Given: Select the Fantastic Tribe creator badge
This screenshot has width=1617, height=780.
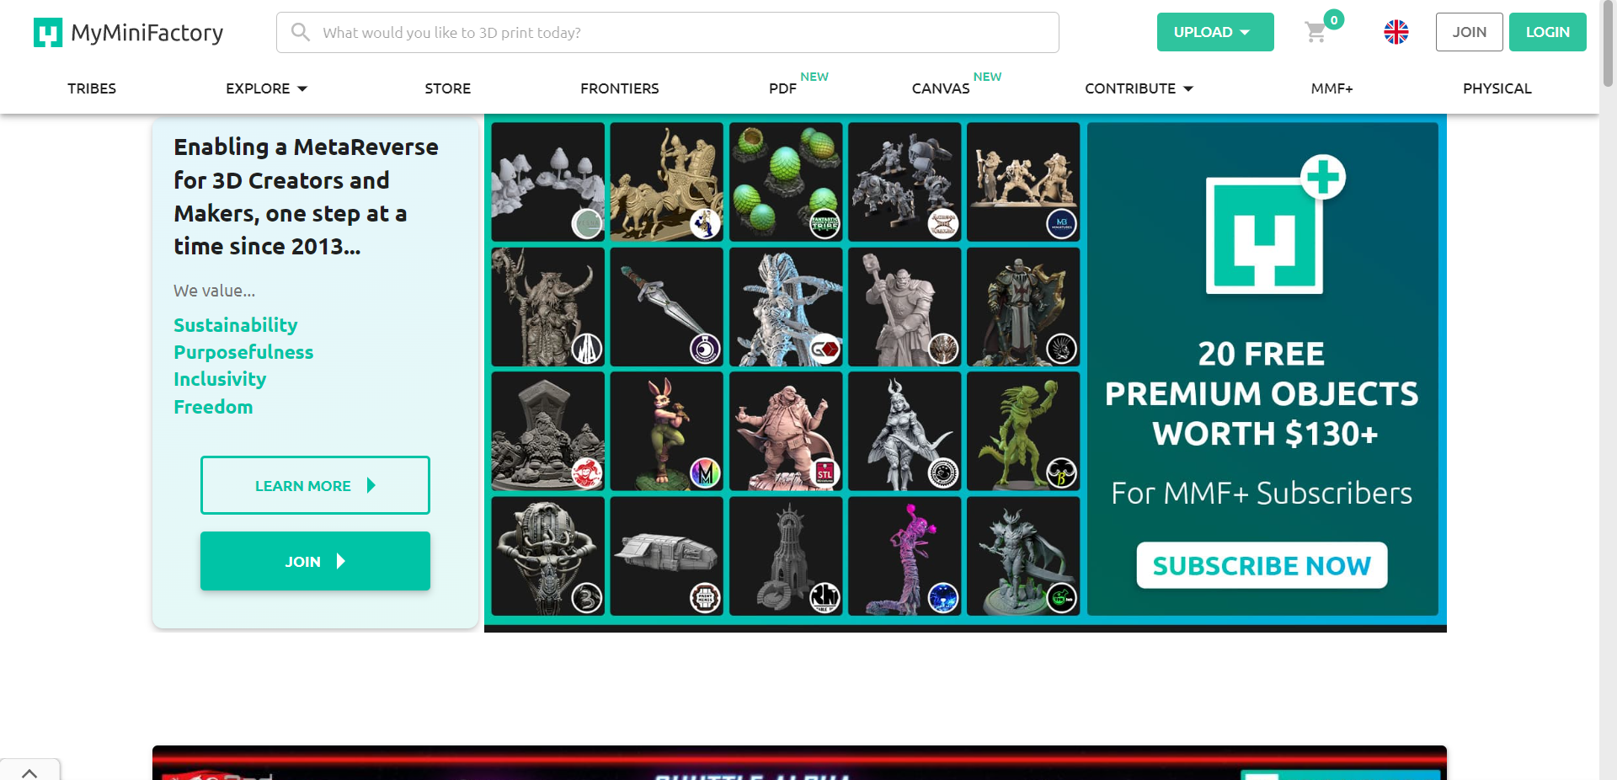Looking at the screenshot, I should pyautogui.click(x=825, y=224).
